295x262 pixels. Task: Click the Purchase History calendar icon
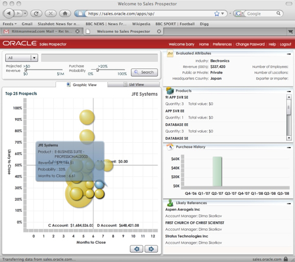click(x=170, y=147)
